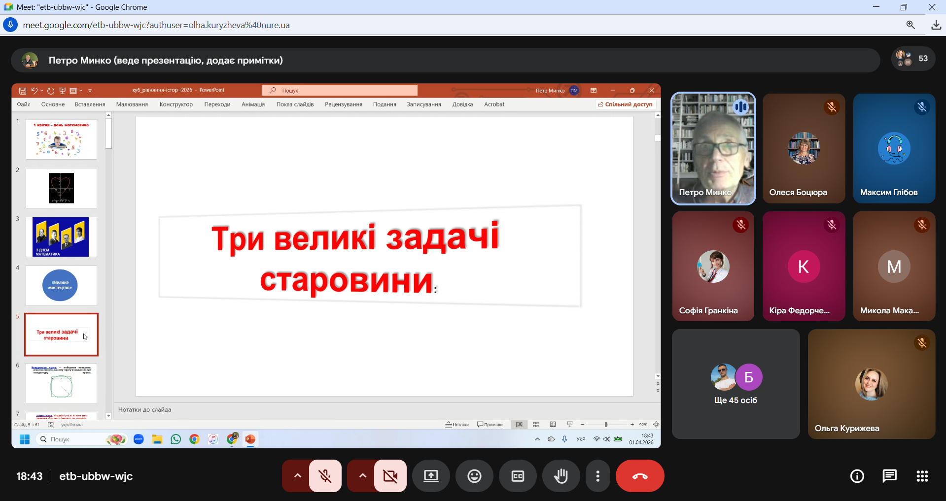The image size is (946, 501).
Task: Select slide 4 thumbnail «Велике мистецтво»
Action: (61, 286)
